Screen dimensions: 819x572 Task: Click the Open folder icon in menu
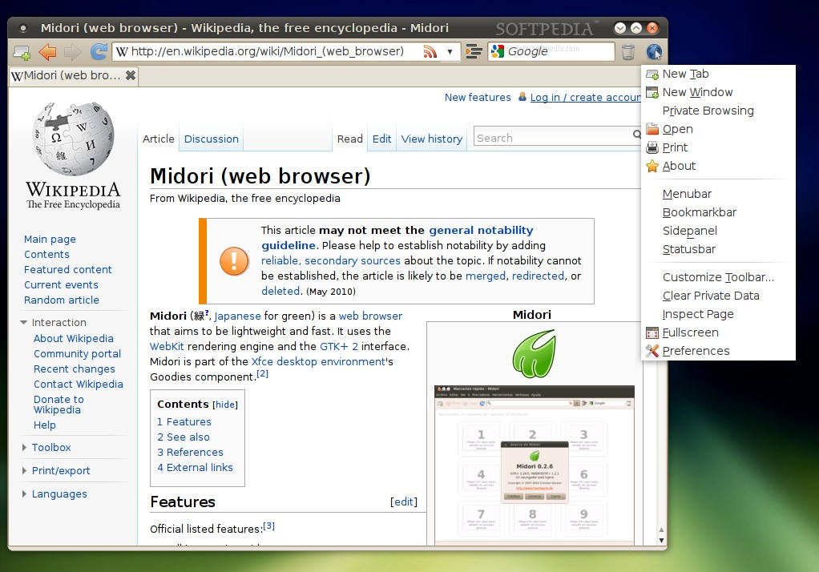click(x=652, y=129)
